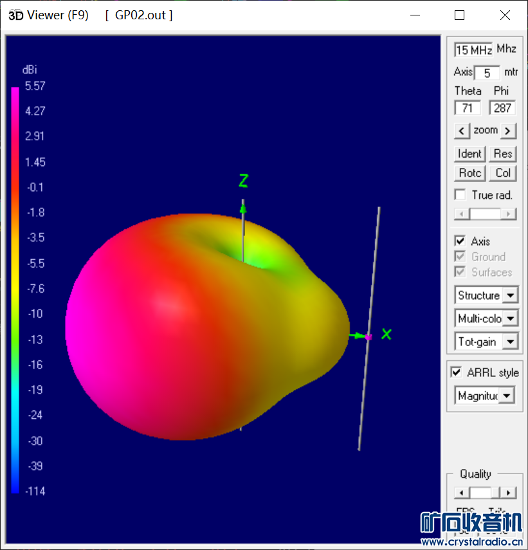
Task: Uncheck the Axis checkbox
Action: [x=460, y=241]
